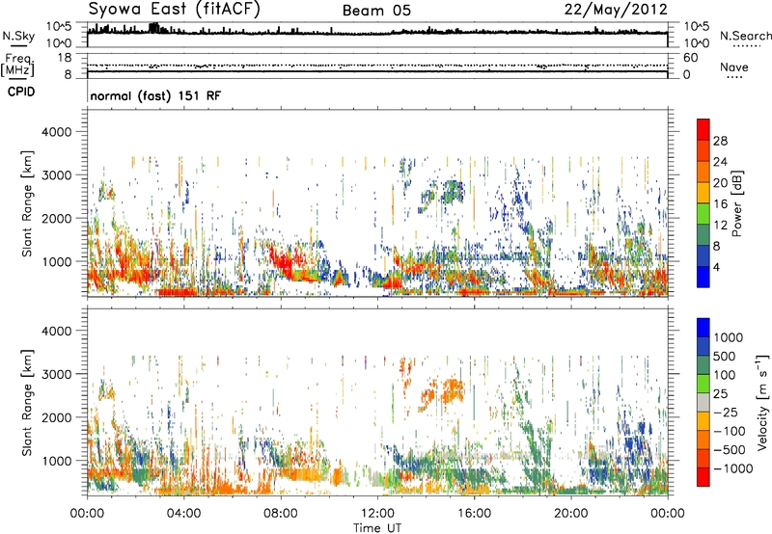772x534 pixels.
Task: Click the '10^5' tick beside N.Sky label
Action: pyautogui.click(x=59, y=26)
